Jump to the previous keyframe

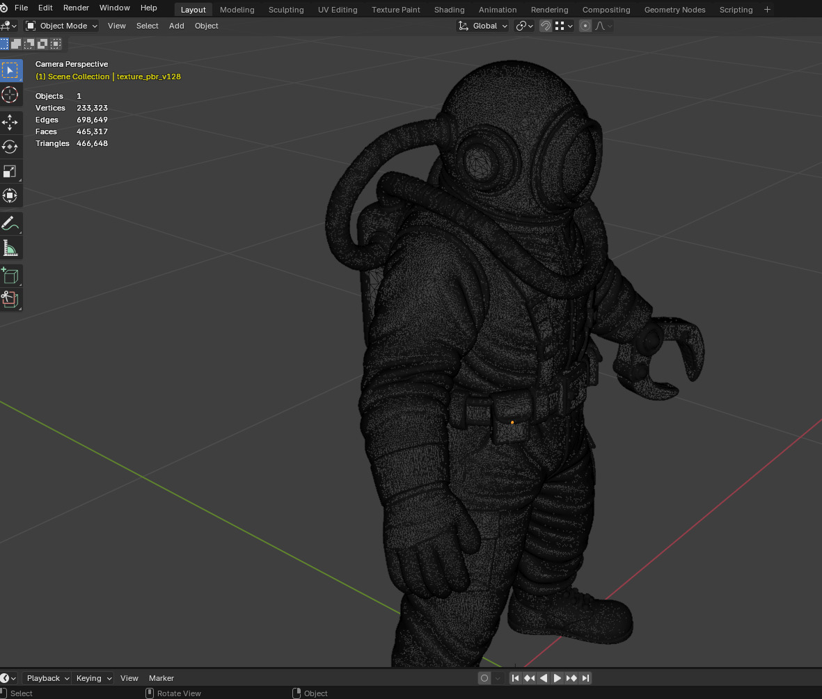click(530, 678)
